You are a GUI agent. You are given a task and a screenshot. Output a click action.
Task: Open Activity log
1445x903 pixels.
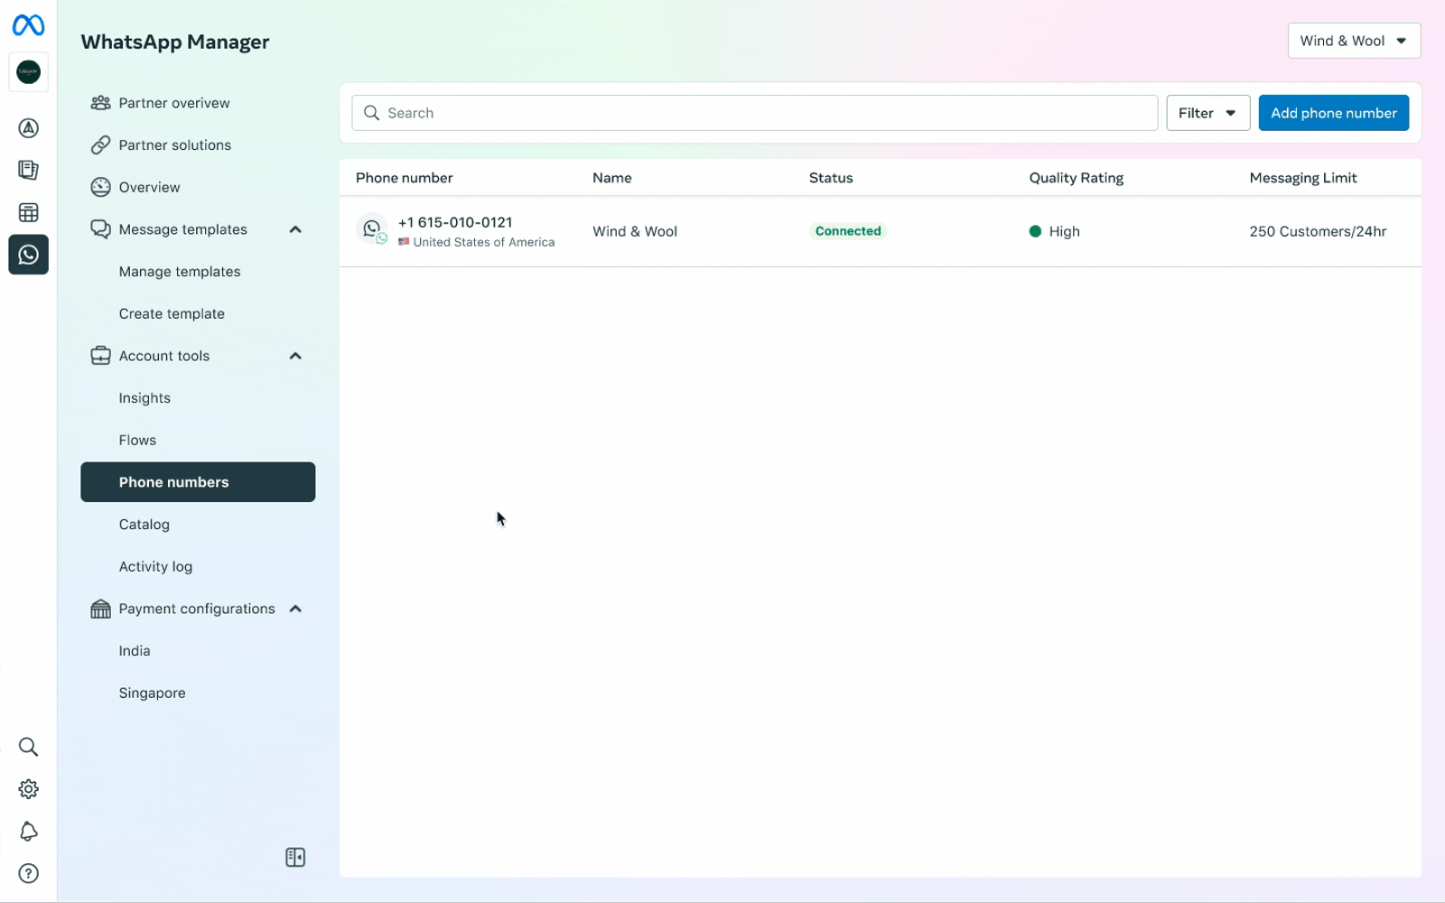click(x=155, y=567)
